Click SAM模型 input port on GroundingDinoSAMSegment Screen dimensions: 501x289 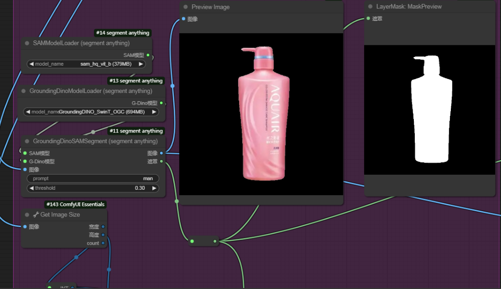[x=25, y=153]
